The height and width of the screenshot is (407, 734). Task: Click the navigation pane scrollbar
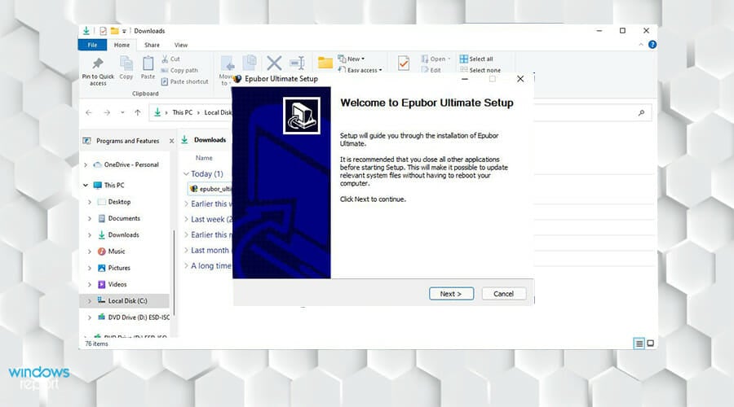pyautogui.click(x=175, y=274)
